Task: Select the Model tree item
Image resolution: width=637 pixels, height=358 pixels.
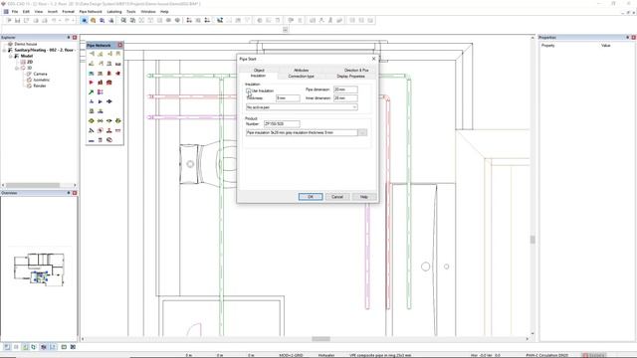Action: click(x=27, y=56)
